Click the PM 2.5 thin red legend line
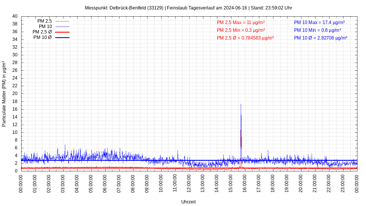Viewport: 366px width, 206px height. click(x=62, y=21)
